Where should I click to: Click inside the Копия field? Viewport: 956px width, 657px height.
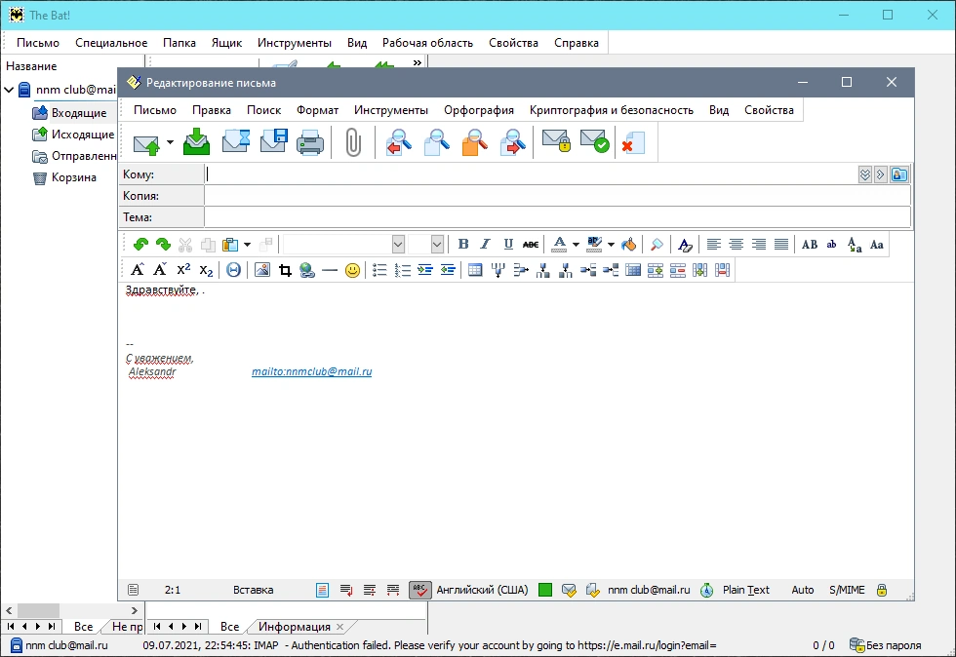pos(557,196)
